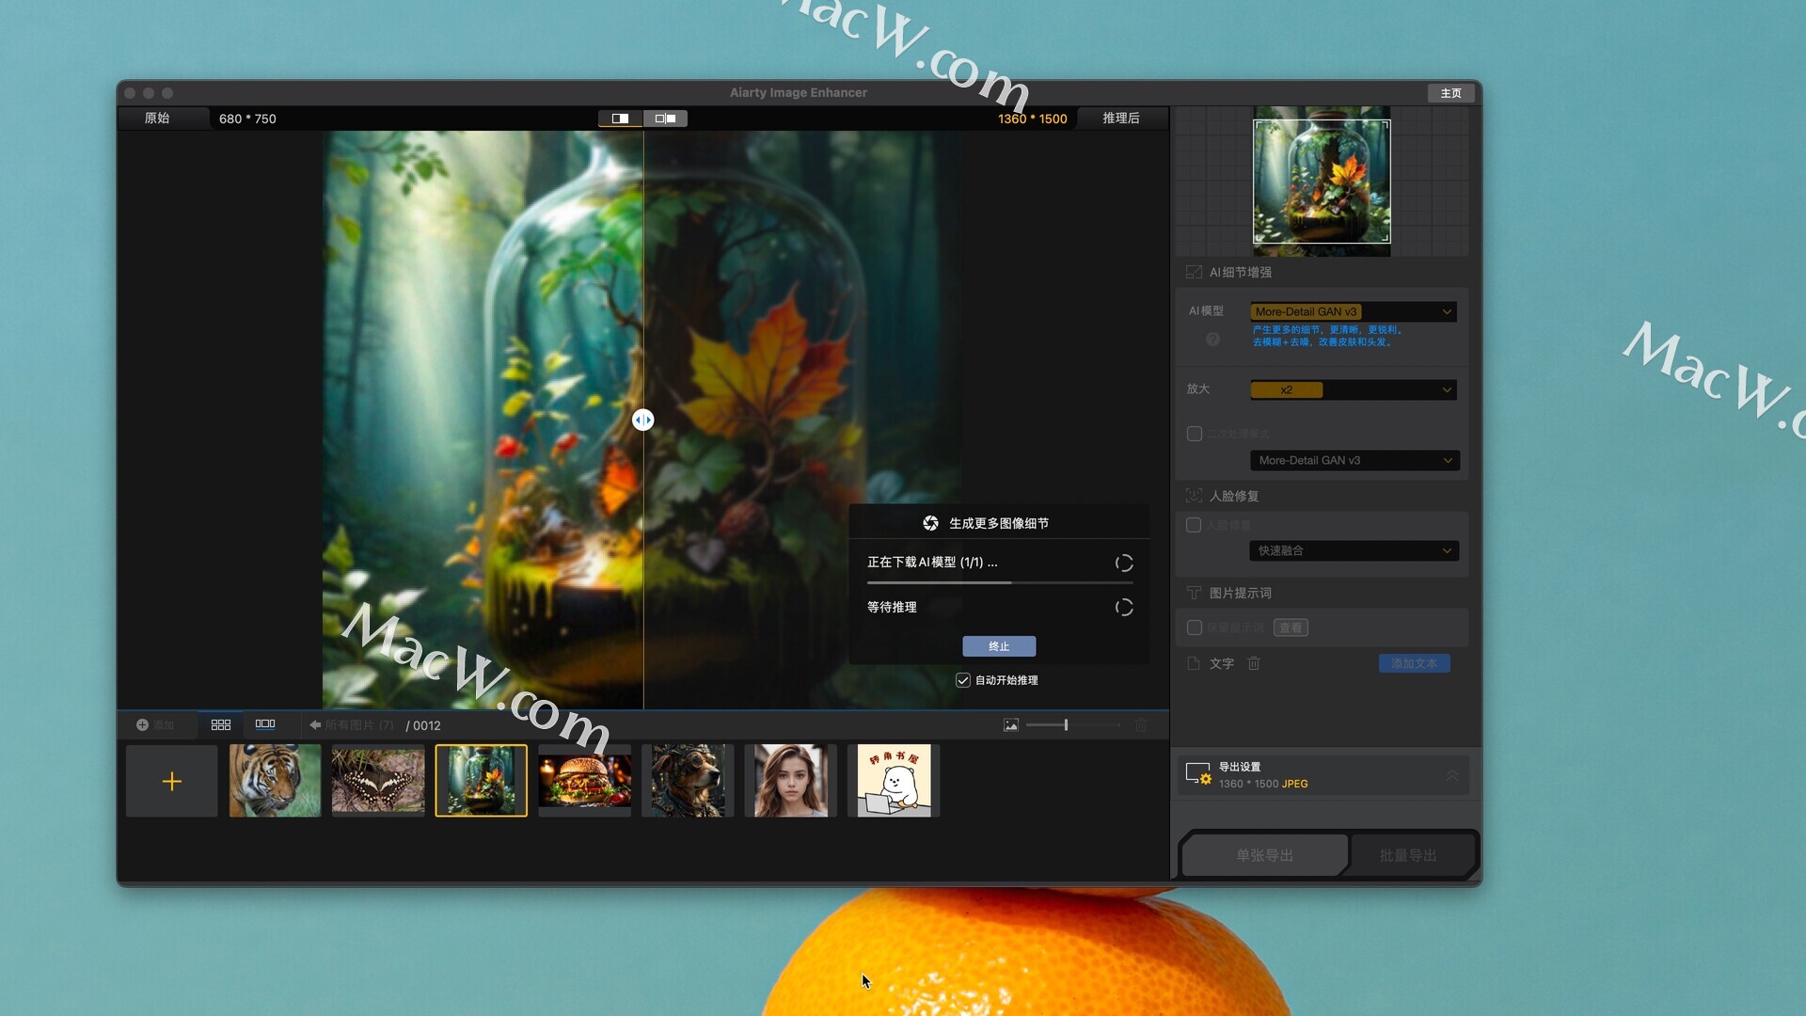Image resolution: width=1806 pixels, height=1016 pixels.
Task: Click the thumbnail size image icon
Action: point(1011,725)
